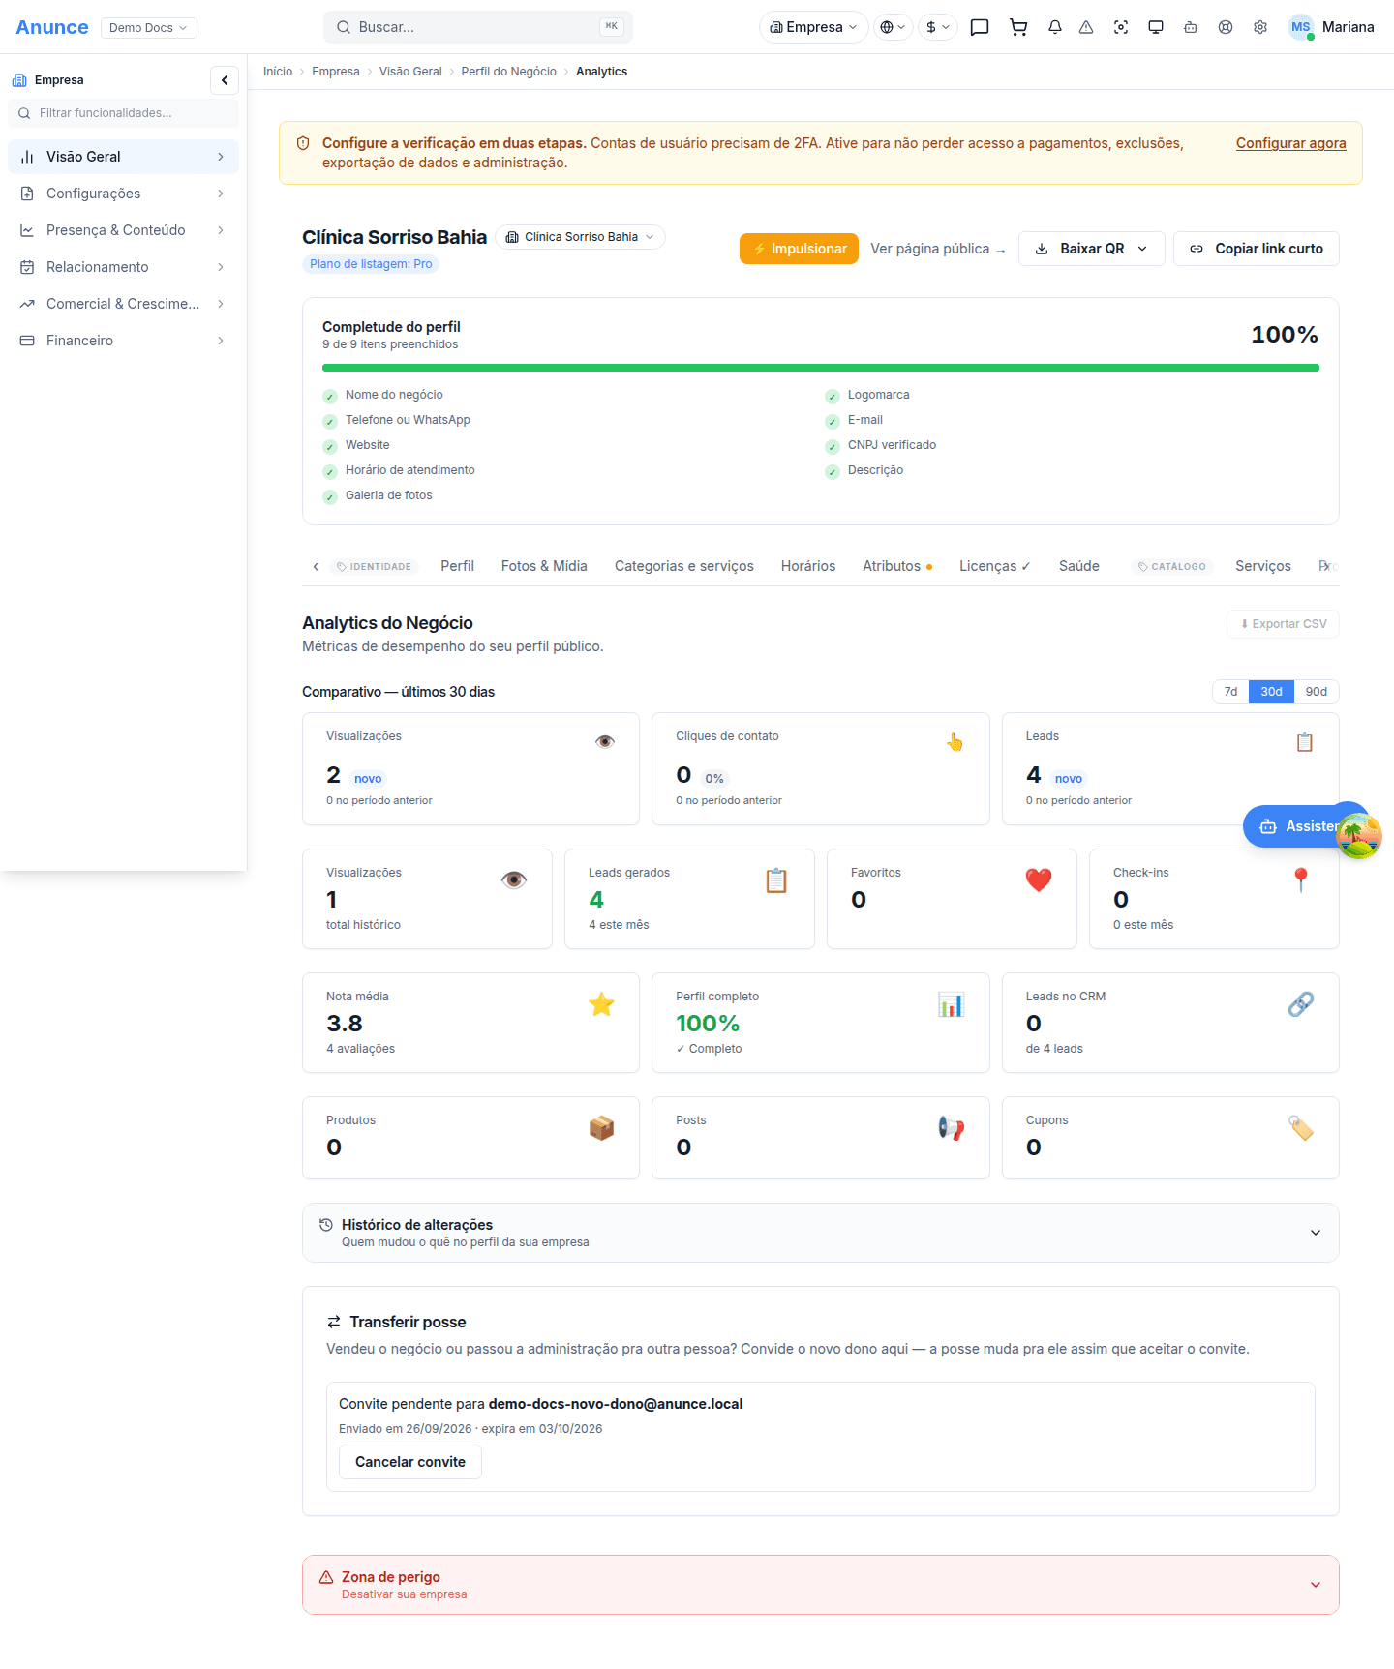Open the Clinica Sorriso Bahia business selector
The width and height of the screenshot is (1394, 1669).
pyautogui.click(x=580, y=237)
